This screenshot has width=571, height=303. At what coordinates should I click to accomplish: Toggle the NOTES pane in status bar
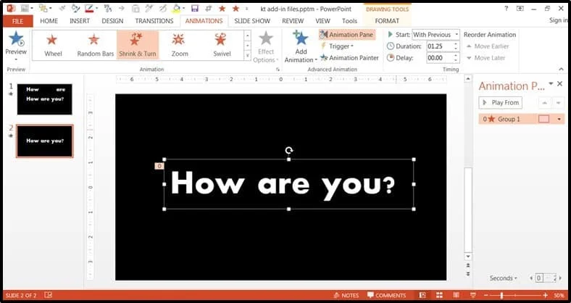tap(346, 295)
